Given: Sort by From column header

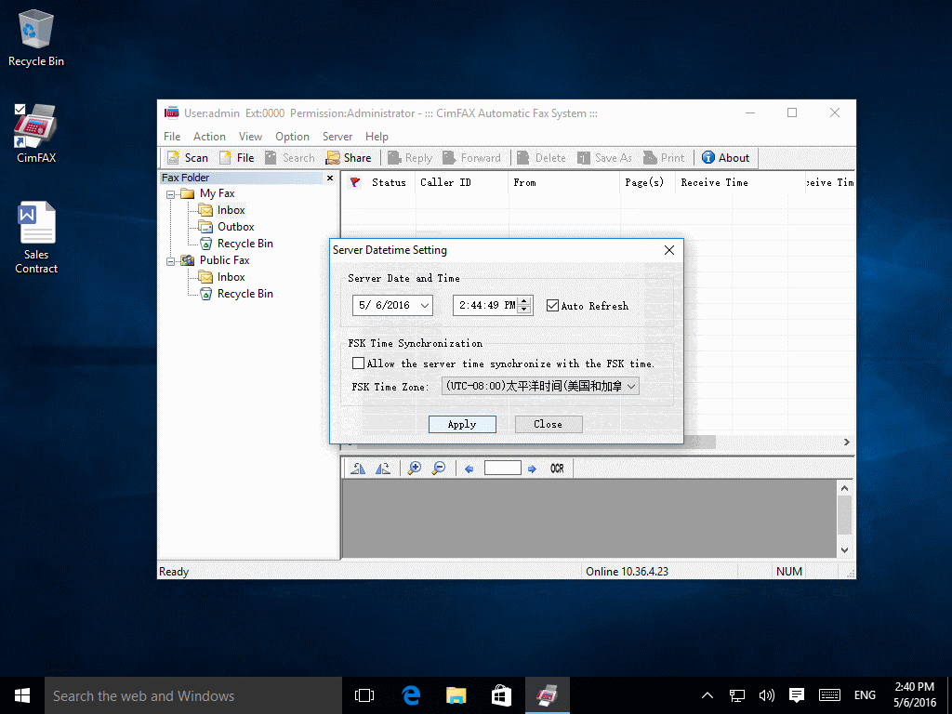Looking at the screenshot, I should point(563,182).
